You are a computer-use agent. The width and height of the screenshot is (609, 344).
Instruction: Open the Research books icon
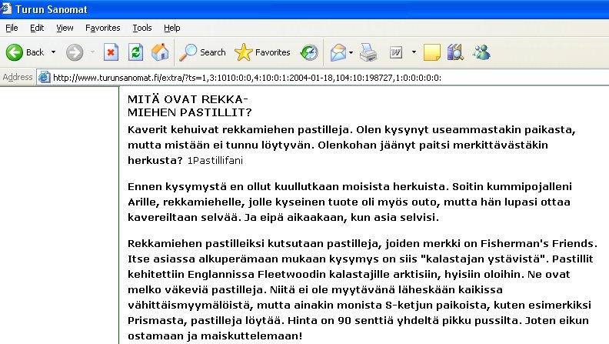(x=456, y=52)
